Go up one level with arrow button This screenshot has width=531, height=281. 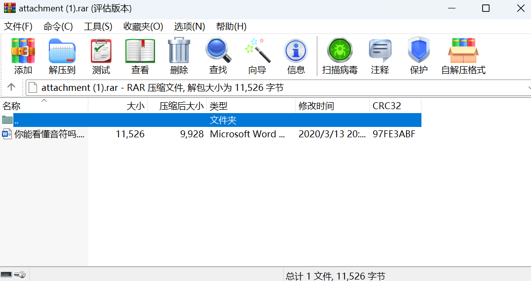pos(11,87)
